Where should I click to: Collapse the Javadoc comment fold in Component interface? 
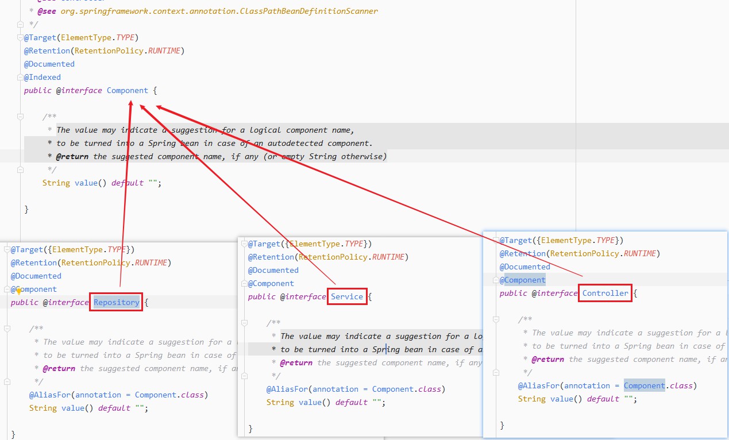click(20, 117)
